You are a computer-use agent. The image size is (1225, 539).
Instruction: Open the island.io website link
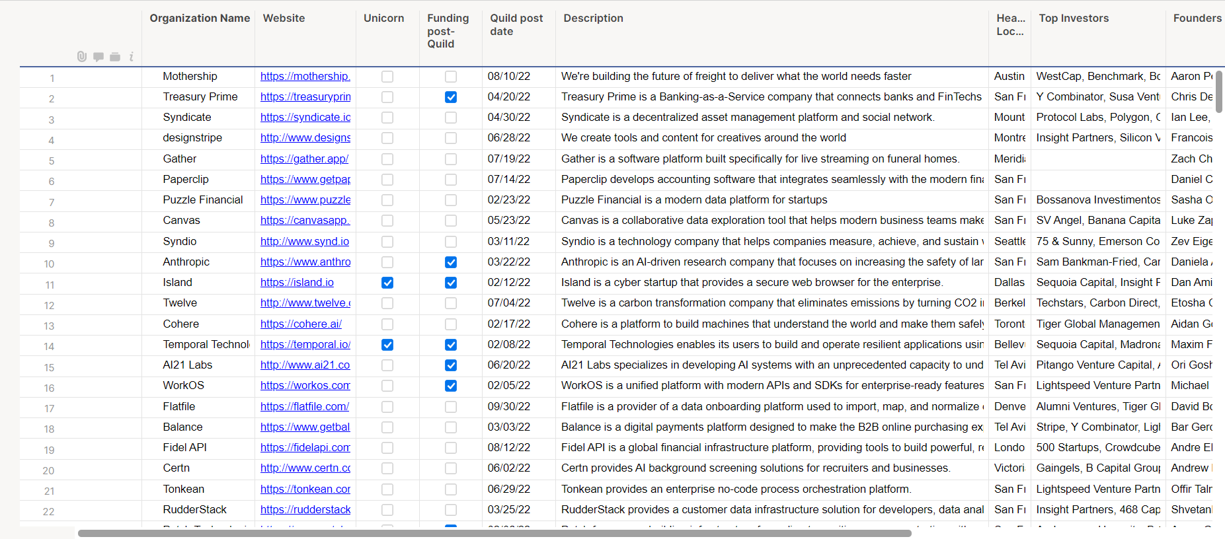tap(297, 283)
